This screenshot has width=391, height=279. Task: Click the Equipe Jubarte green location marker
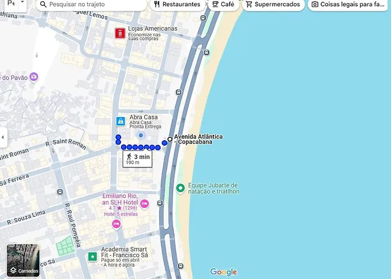click(x=180, y=189)
